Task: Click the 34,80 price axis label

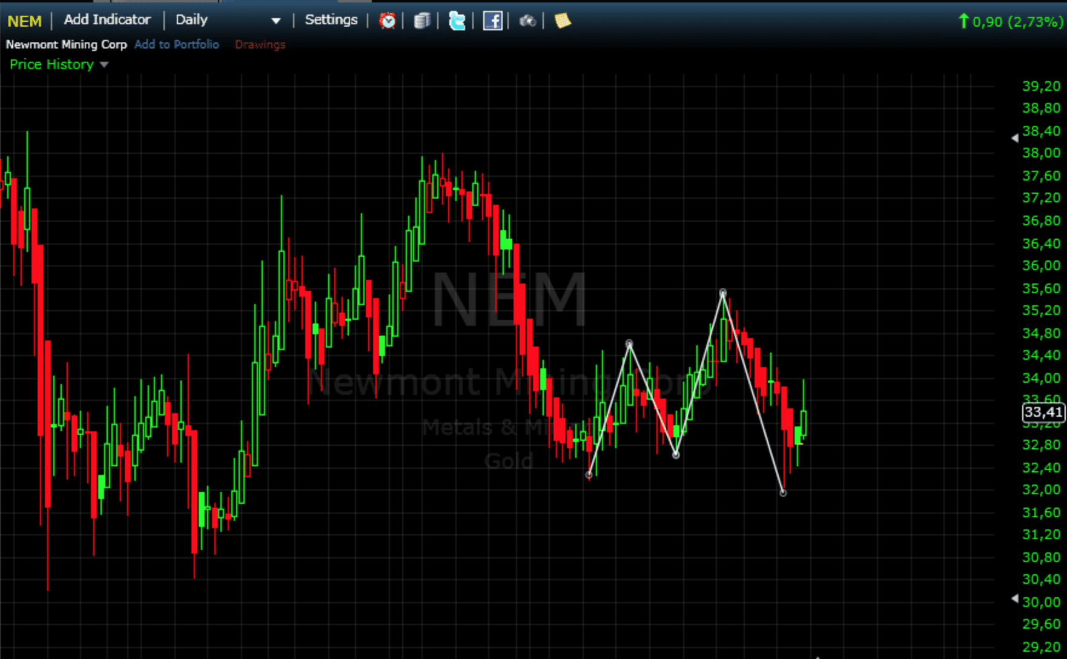Action: pyautogui.click(x=1041, y=333)
